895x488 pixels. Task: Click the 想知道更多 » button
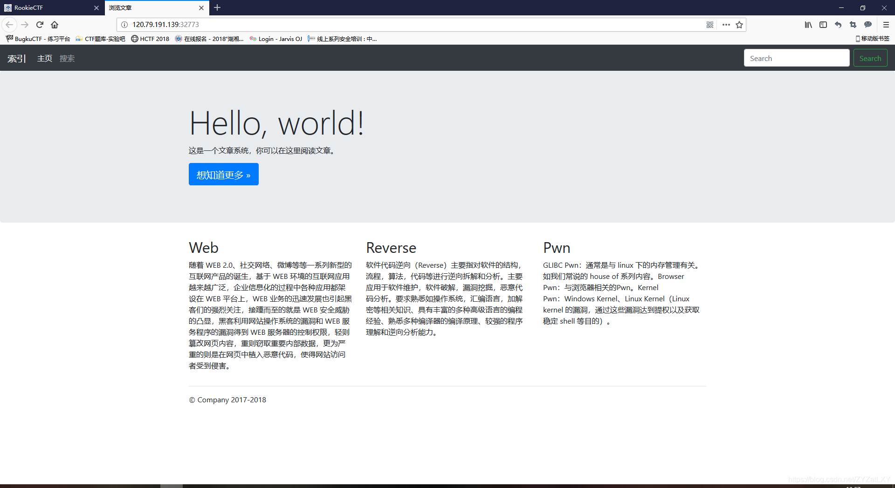224,174
